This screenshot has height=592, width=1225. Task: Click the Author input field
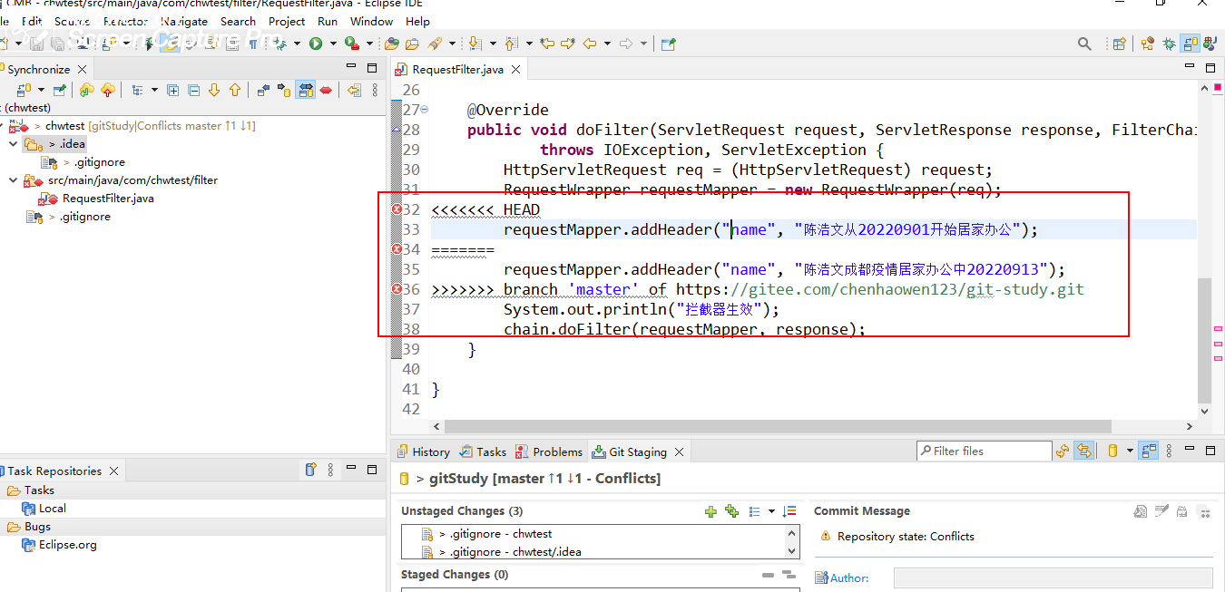tap(1053, 577)
